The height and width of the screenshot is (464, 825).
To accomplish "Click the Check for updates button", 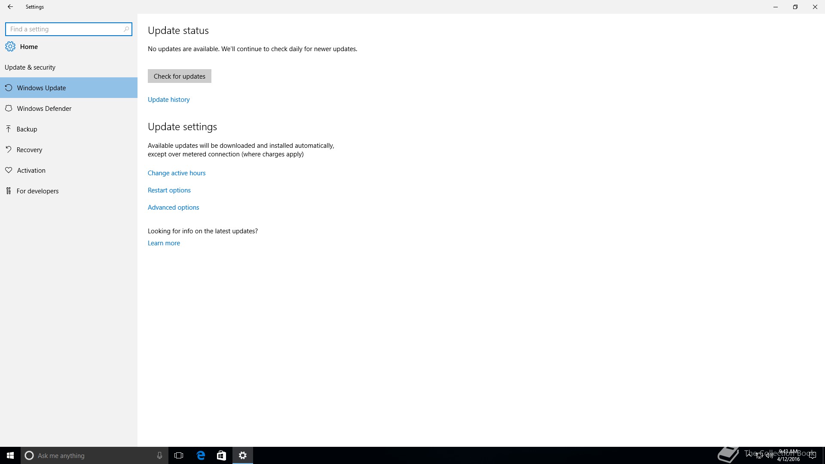I will pyautogui.click(x=180, y=76).
